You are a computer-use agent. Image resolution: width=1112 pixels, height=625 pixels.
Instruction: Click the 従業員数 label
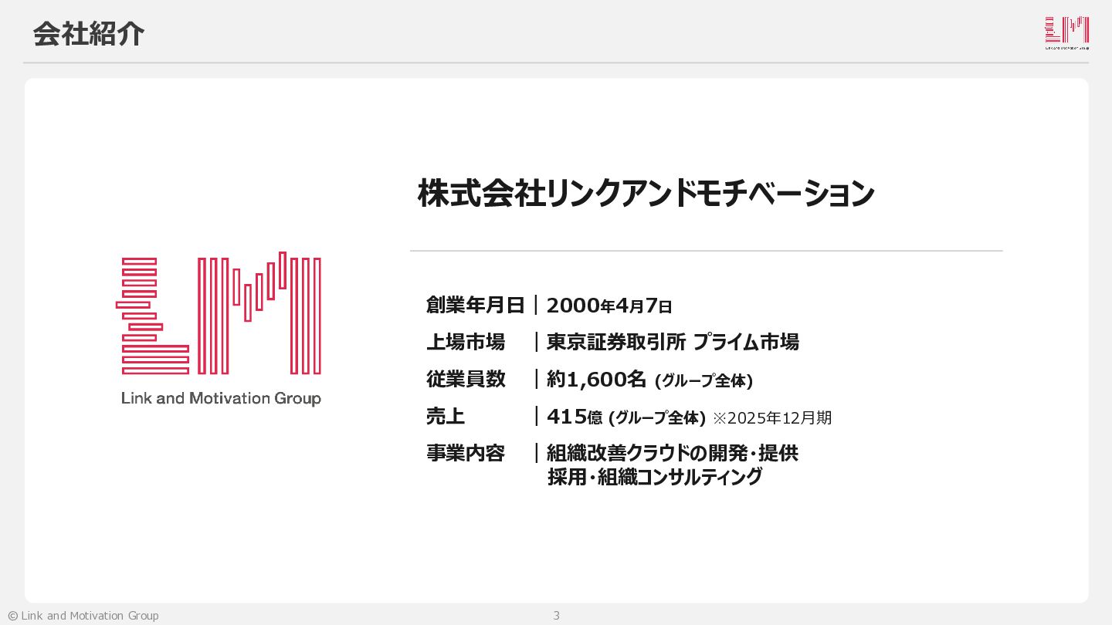tap(466, 379)
